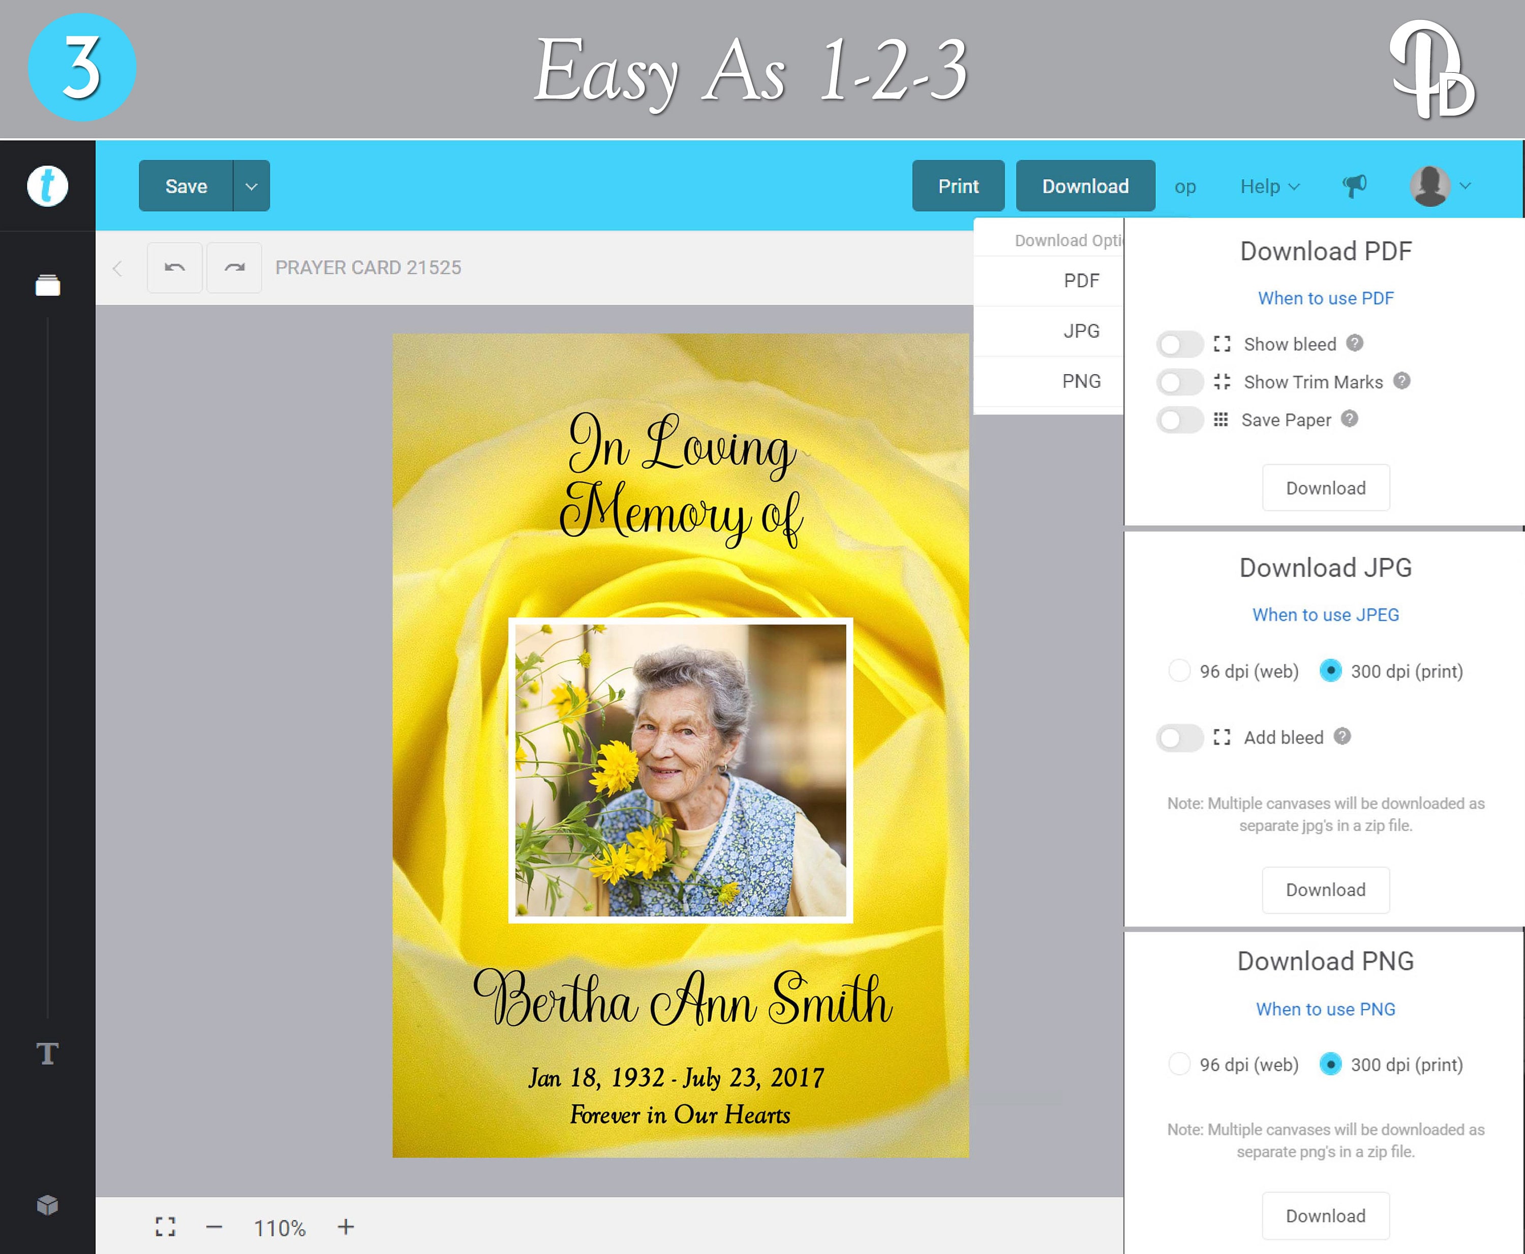Screen dimensions: 1525x1254
Task: Click the Print button
Action: point(958,186)
